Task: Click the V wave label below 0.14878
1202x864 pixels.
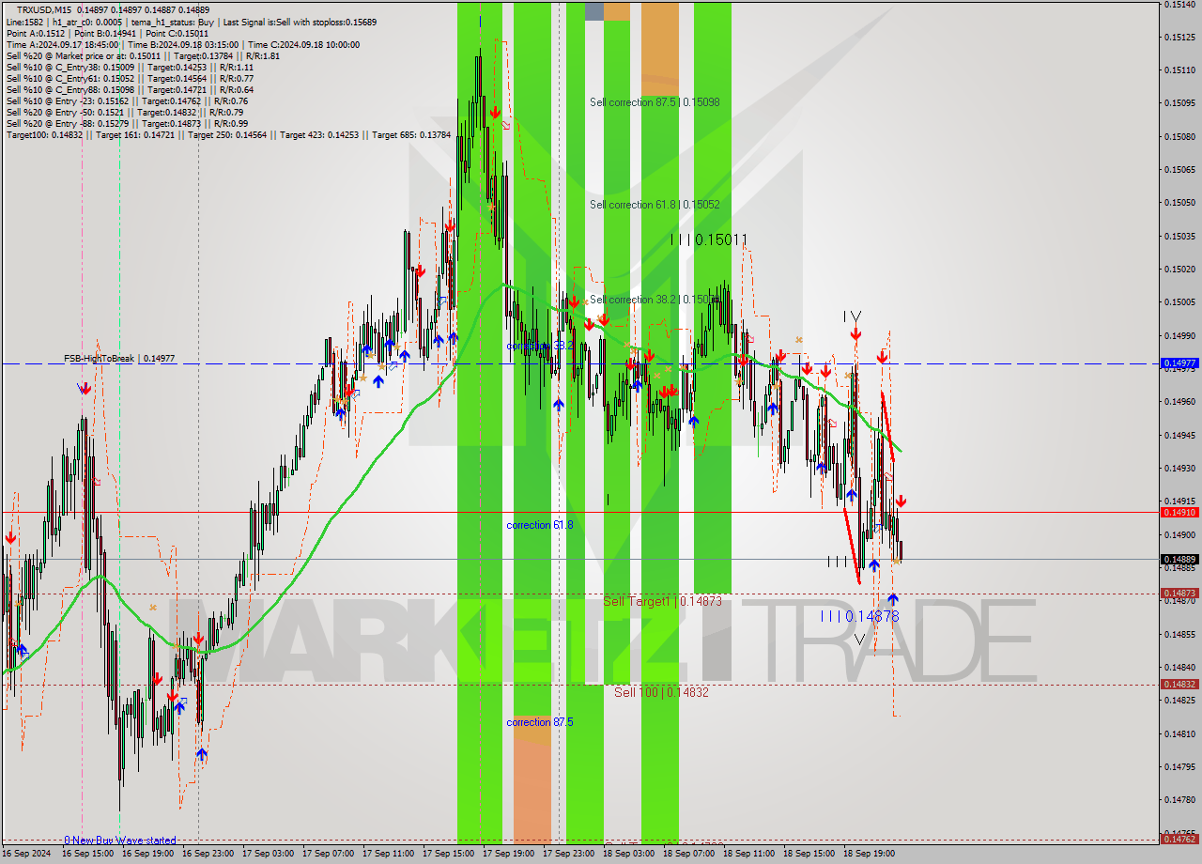Action: pos(859,640)
